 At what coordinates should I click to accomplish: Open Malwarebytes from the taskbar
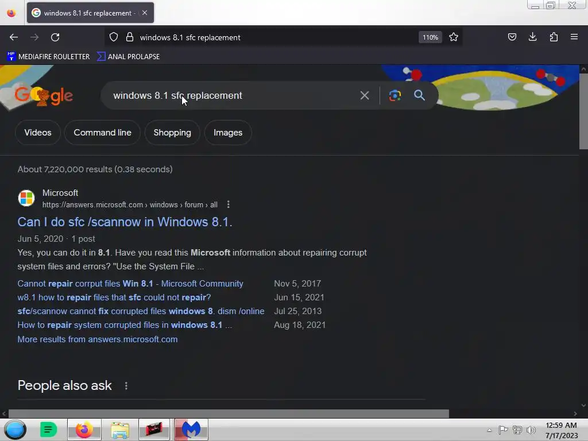tap(191, 430)
